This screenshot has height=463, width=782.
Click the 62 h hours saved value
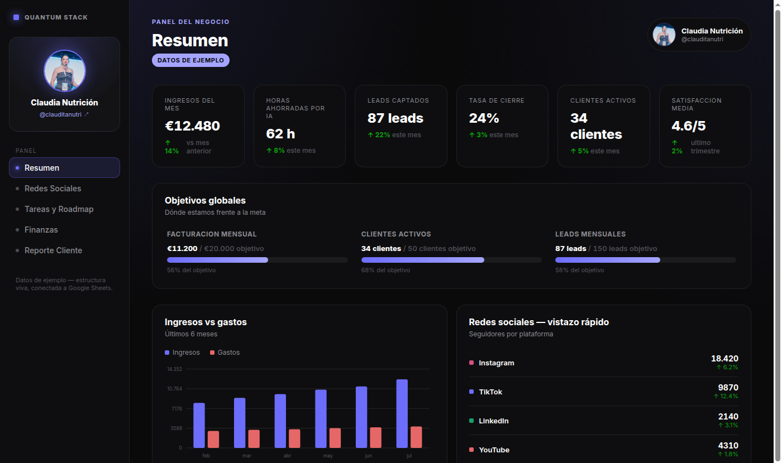tap(280, 134)
